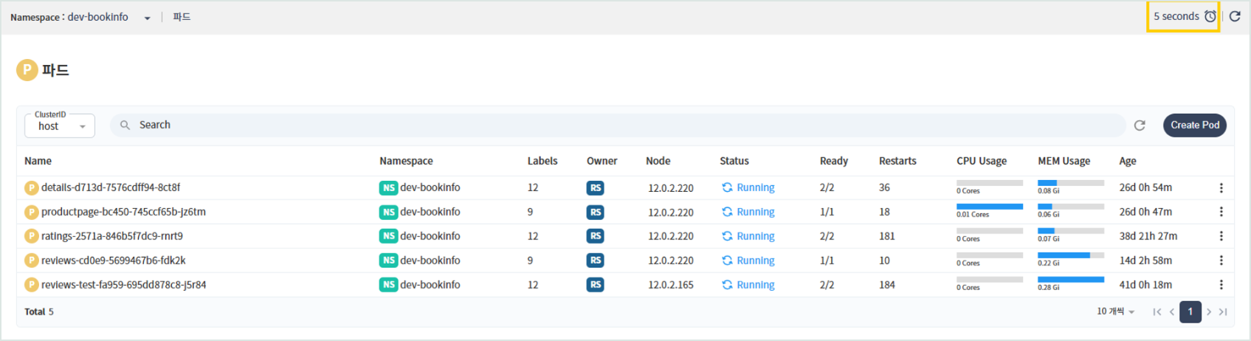Open the kebab menu for reviews-cd0e9 row

1221,261
